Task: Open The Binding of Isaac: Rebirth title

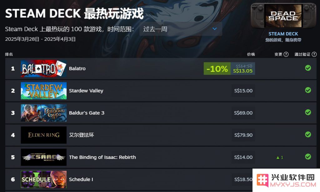Action: point(102,157)
